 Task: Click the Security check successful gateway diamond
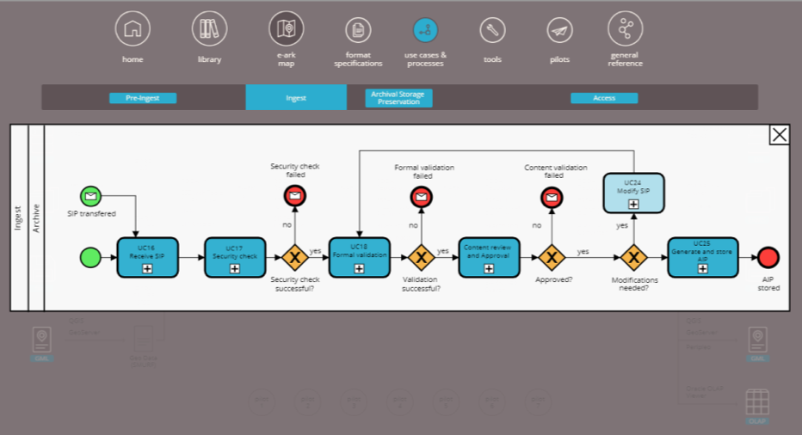[x=295, y=257]
